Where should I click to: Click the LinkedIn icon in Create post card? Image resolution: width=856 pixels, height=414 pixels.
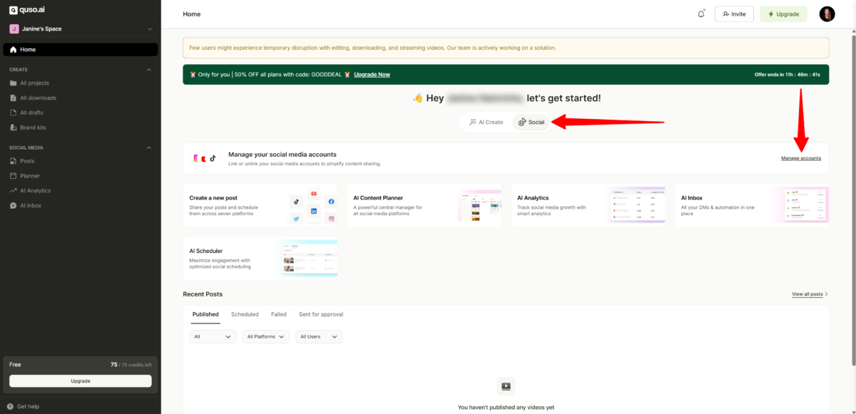(314, 211)
